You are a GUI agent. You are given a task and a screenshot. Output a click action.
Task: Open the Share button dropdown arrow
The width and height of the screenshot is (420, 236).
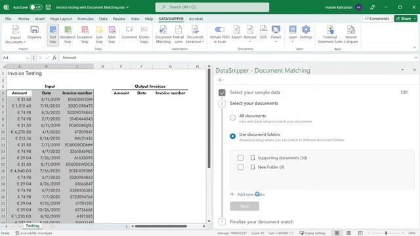(x=415, y=18)
